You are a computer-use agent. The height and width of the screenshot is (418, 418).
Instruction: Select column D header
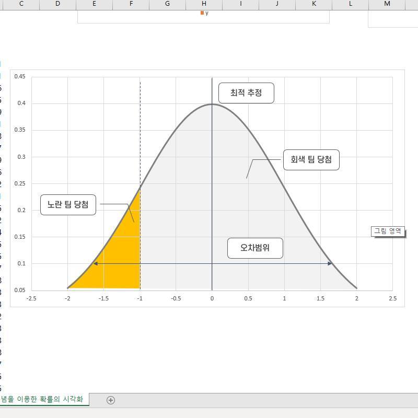tap(57, 5)
